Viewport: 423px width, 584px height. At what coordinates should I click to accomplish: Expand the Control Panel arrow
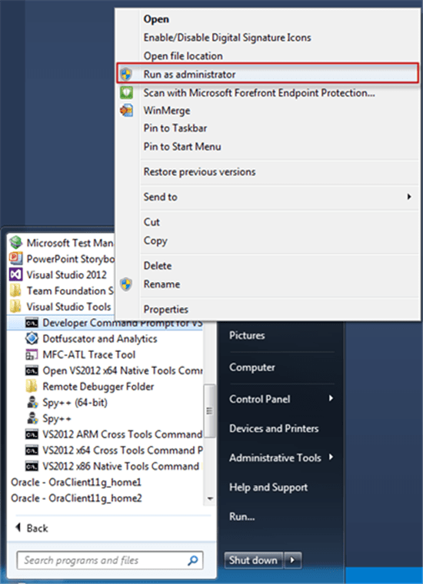[330, 399]
